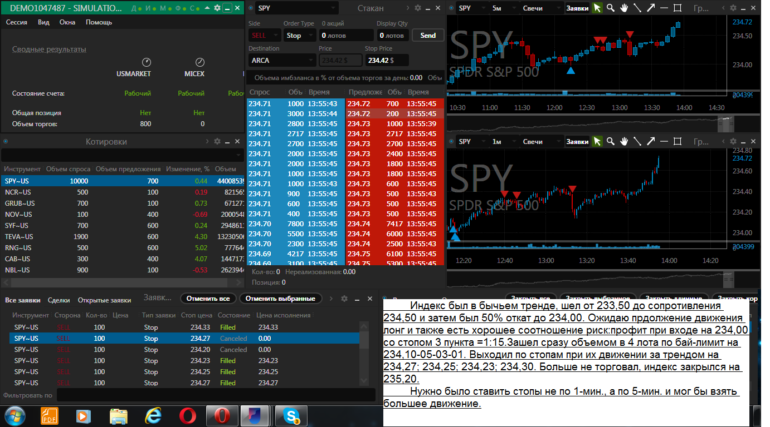The image size is (770, 427).
Task: Click the Фильтровать по input field
Action: pos(216,395)
